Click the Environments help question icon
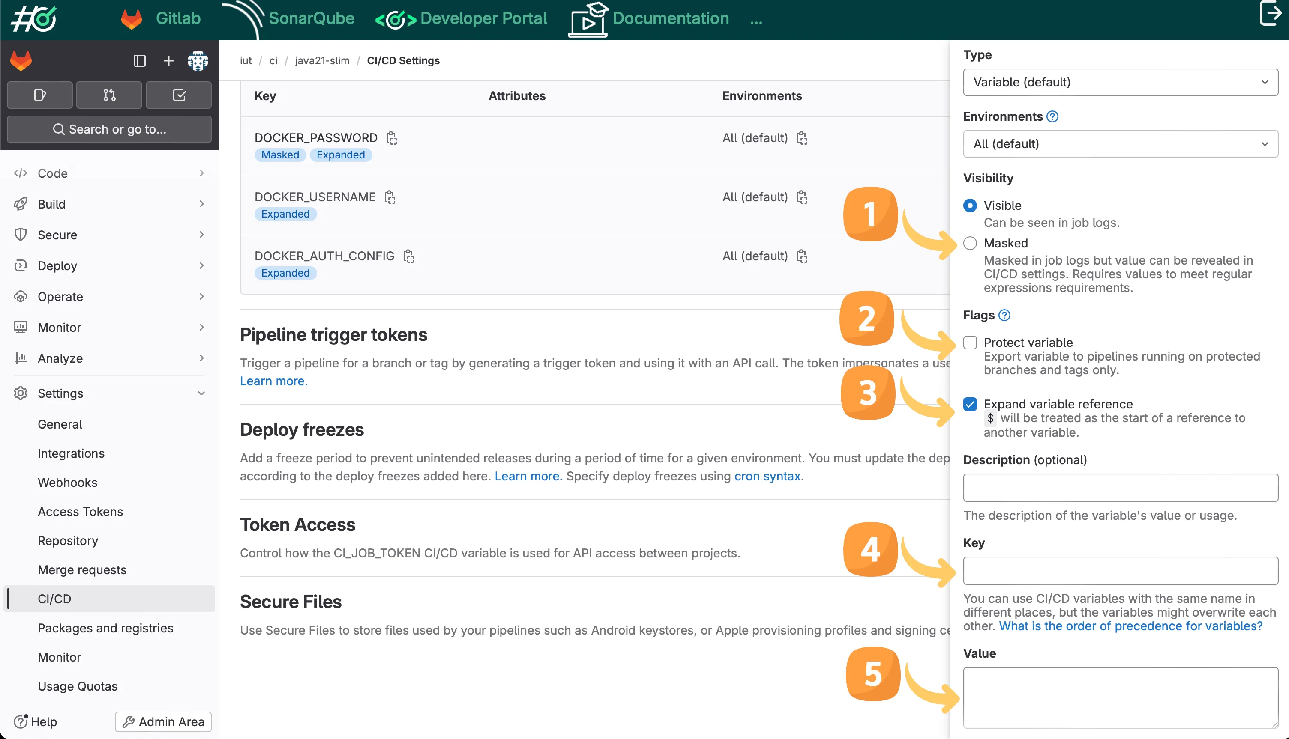 coord(1052,117)
